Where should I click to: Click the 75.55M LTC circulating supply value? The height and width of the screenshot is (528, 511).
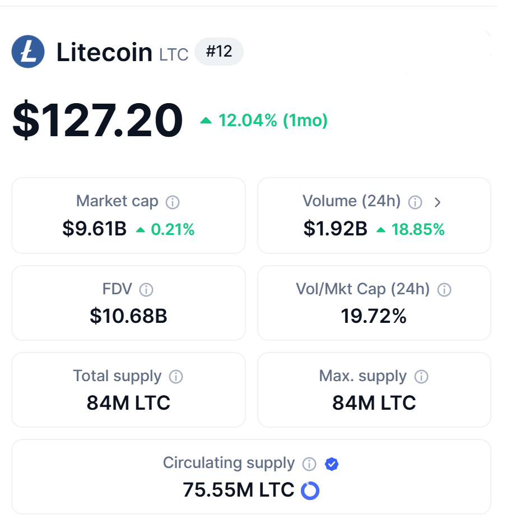click(238, 490)
